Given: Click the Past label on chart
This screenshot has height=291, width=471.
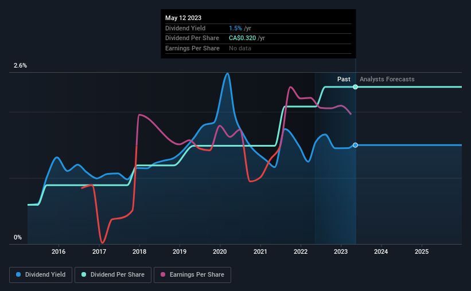Looking at the screenshot, I should click(344, 79).
